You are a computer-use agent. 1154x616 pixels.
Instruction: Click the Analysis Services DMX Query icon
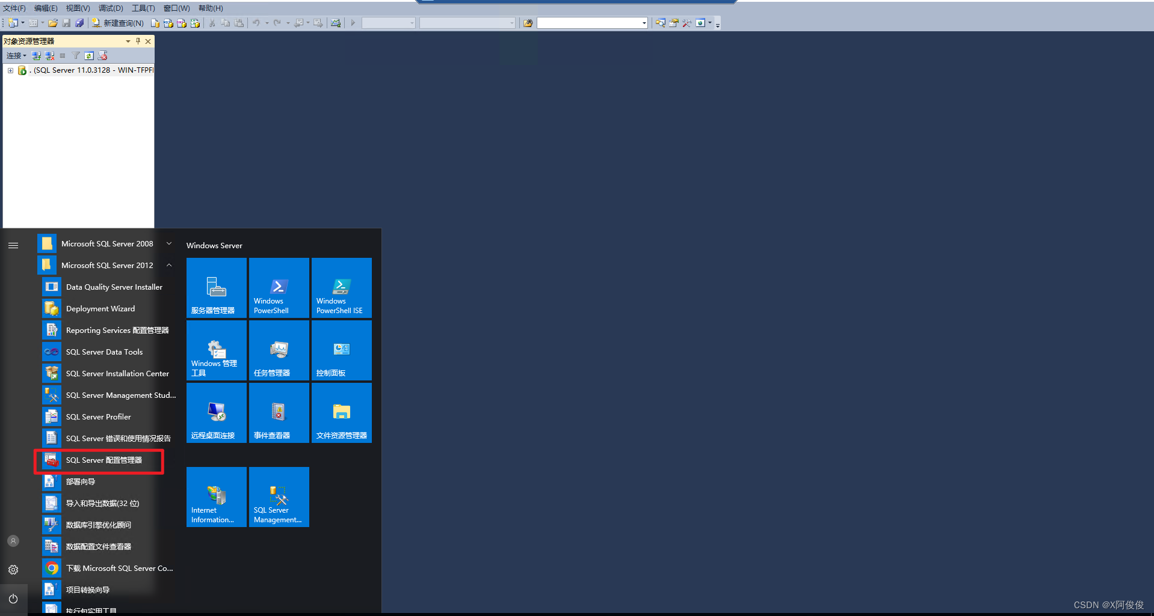pyautogui.click(x=182, y=23)
